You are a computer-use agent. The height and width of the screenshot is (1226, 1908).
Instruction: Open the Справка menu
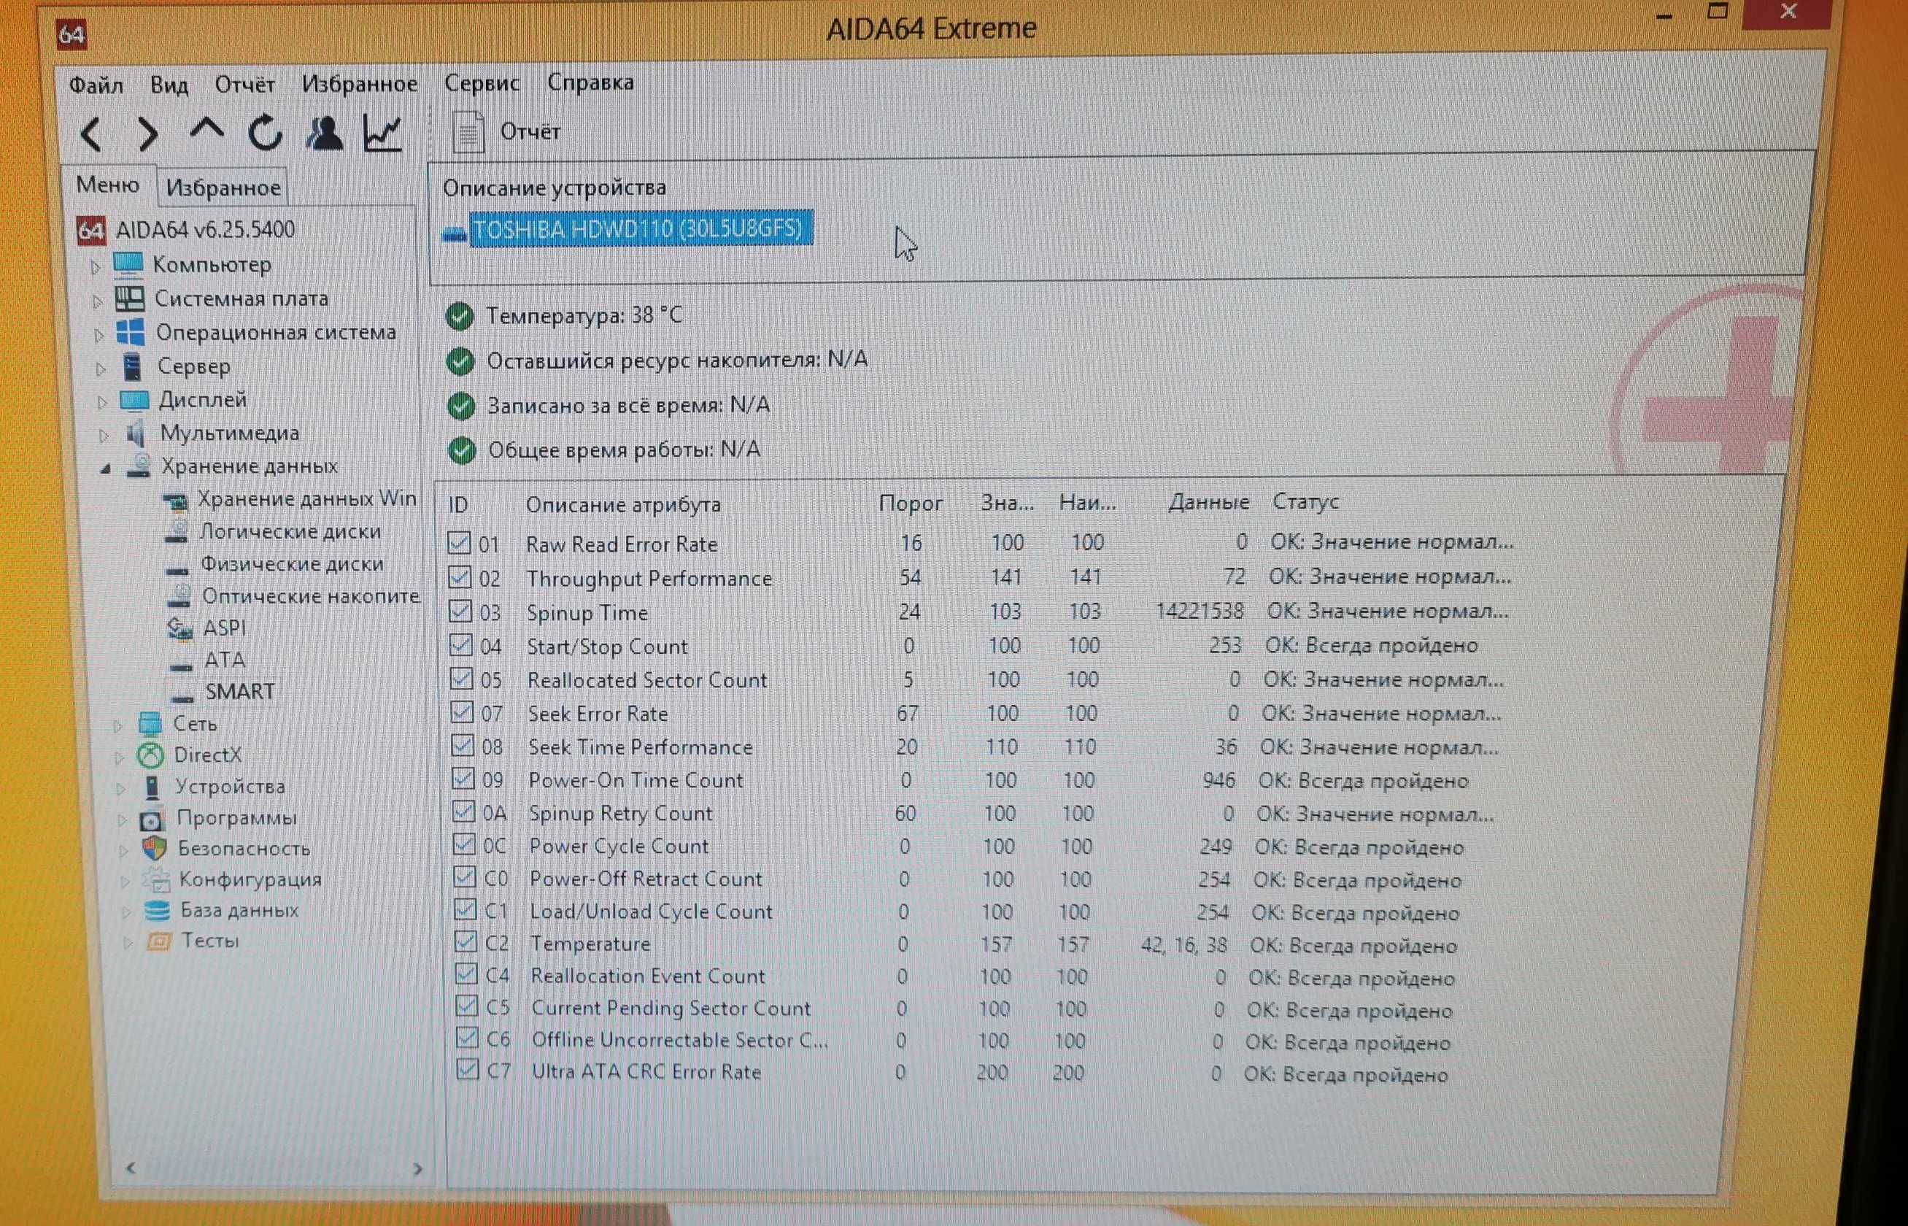[x=590, y=82]
